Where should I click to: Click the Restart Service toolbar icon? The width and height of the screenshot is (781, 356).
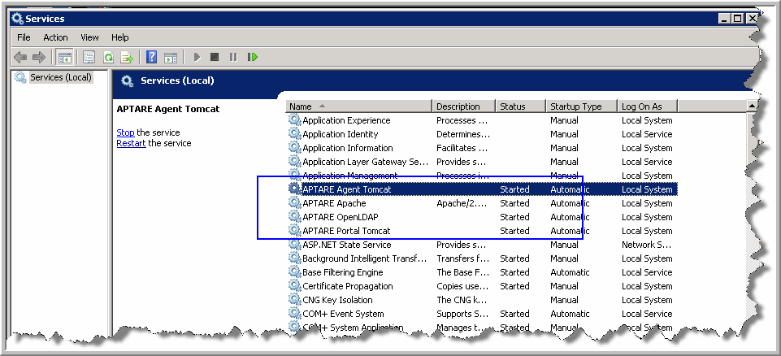253,57
